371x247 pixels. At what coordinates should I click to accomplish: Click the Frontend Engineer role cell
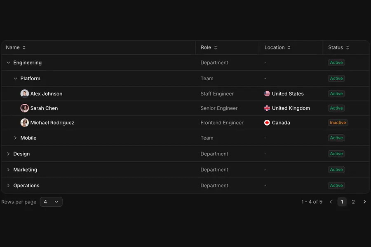222,123
